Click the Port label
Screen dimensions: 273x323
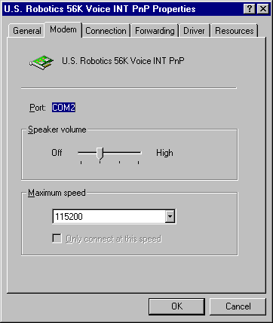coord(38,108)
